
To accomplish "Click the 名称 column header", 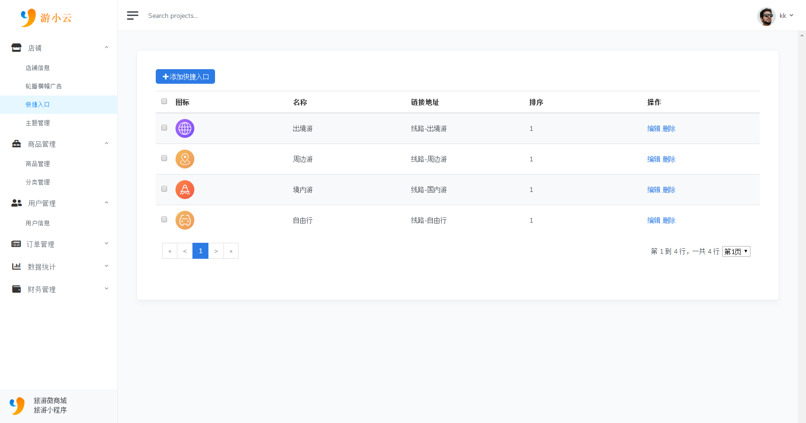I will point(300,102).
